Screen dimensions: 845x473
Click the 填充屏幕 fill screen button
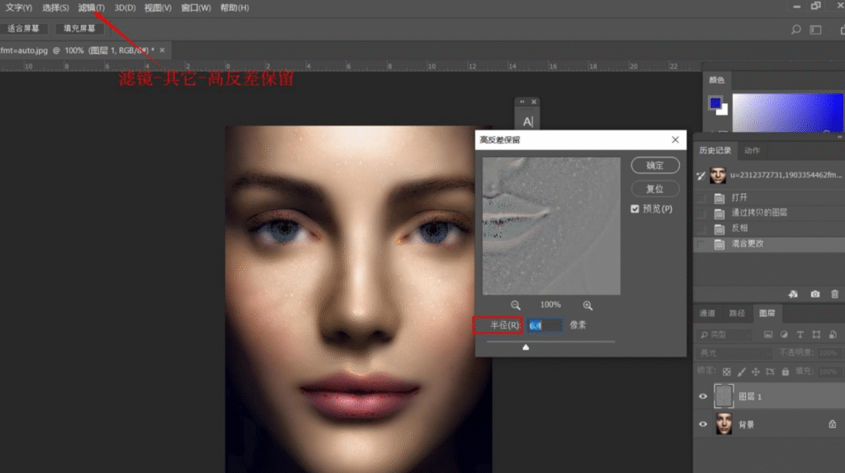click(78, 29)
